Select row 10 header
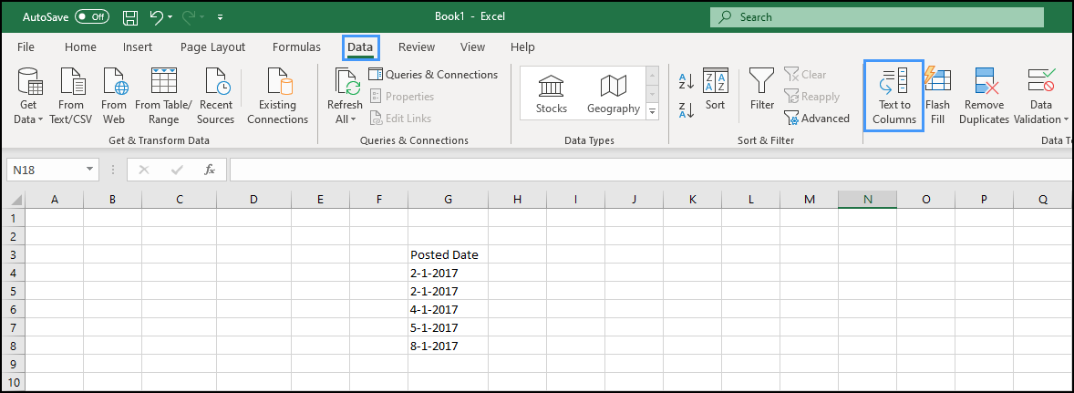Screen dimensions: 1074x393 point(12,381)
